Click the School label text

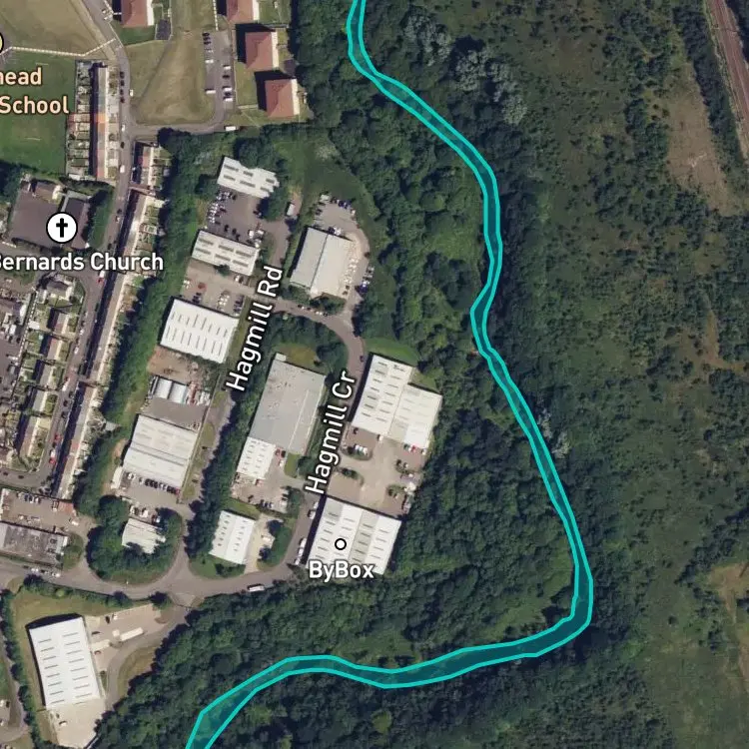coord(34,105)
